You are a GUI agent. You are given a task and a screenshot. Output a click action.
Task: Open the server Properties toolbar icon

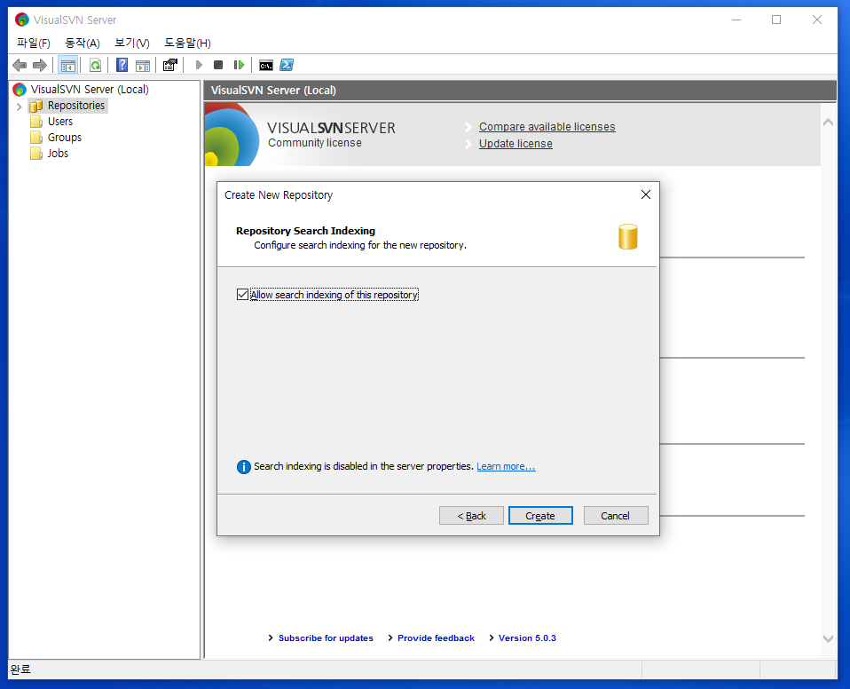pyautogui.click(x=170, y=65)
